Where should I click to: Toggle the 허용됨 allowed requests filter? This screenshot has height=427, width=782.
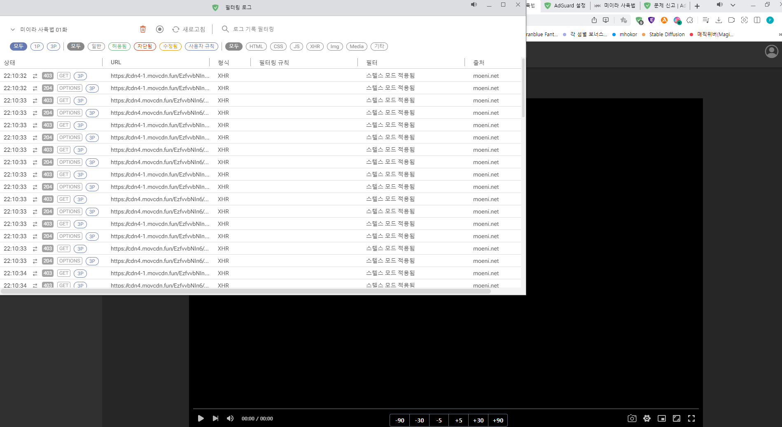[x=119, y=46]
